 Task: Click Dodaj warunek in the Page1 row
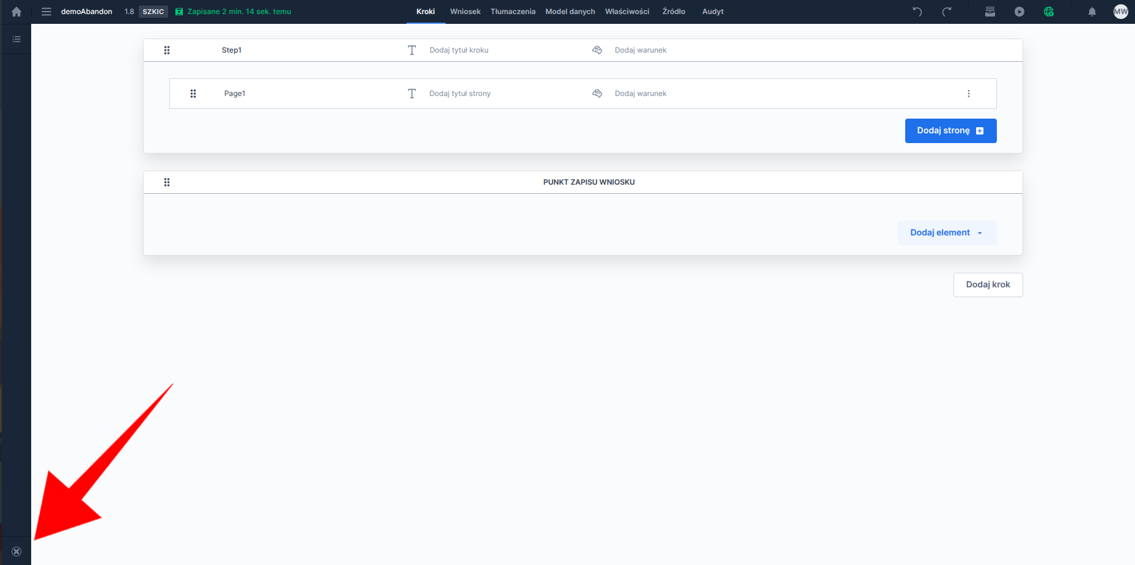pos(640,94)
